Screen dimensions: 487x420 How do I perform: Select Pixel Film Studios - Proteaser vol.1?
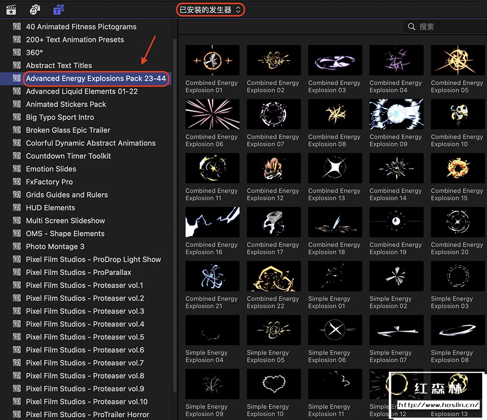tap(85, 286)
